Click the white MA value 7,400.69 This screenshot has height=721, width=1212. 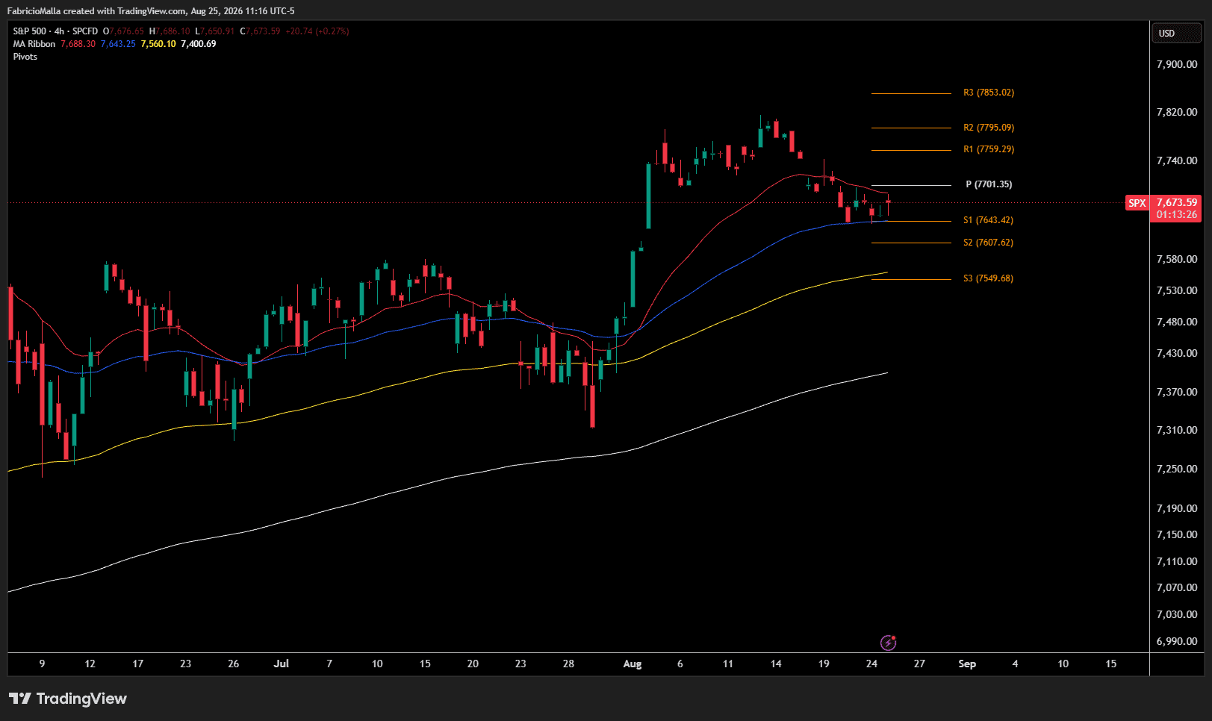(x=199, y=44)
